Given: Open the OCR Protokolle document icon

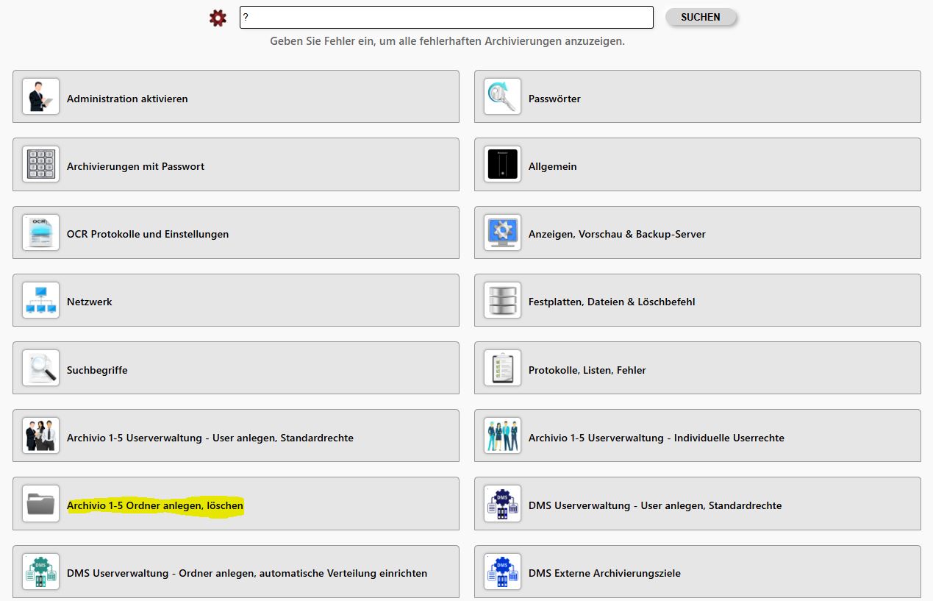Looking at the screenshot, I should tap(40, 232).
